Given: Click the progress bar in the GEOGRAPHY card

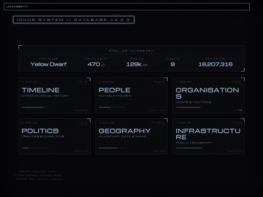Looking at the screenshot, I should point(112,148).
